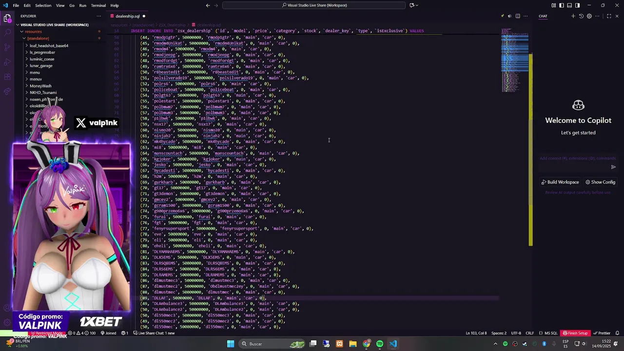Open the View menu
624x351 pixels.
[x=60, y=5]
